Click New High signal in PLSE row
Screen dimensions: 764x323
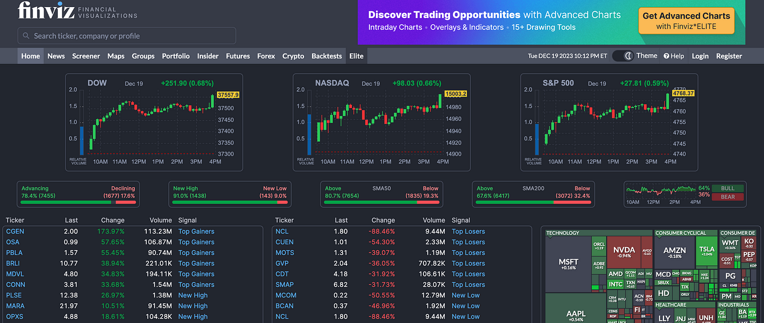193,295
